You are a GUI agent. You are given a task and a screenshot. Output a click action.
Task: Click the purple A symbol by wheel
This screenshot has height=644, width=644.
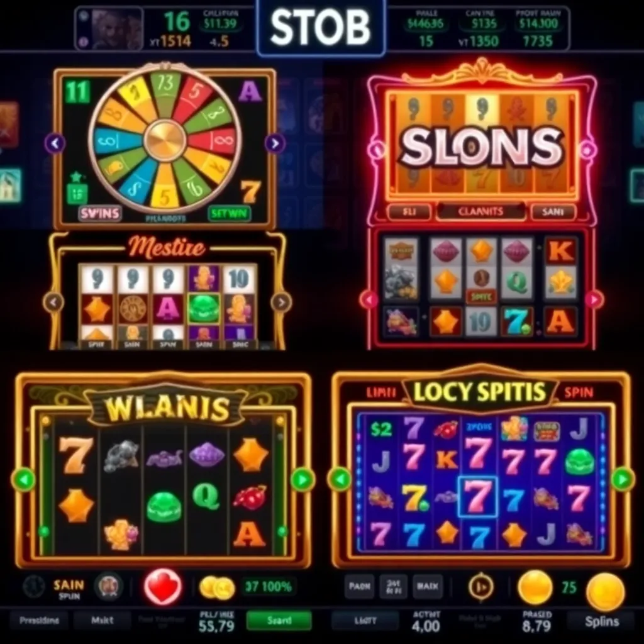(x=250, y=91)
